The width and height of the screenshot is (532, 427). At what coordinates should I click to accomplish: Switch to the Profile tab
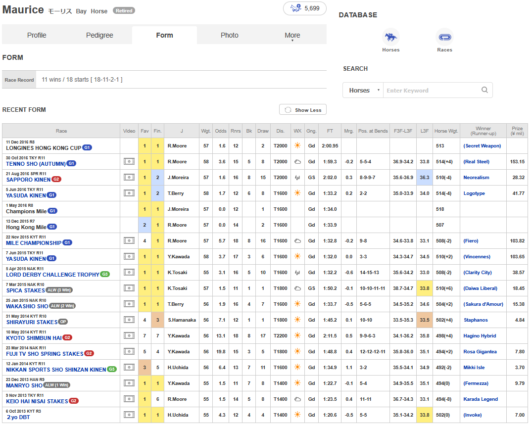(37, 35)
